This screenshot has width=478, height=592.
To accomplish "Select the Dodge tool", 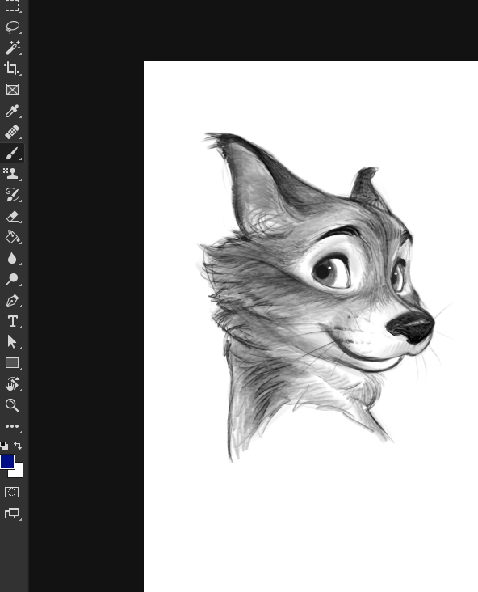I will click(x=12, y=279).
